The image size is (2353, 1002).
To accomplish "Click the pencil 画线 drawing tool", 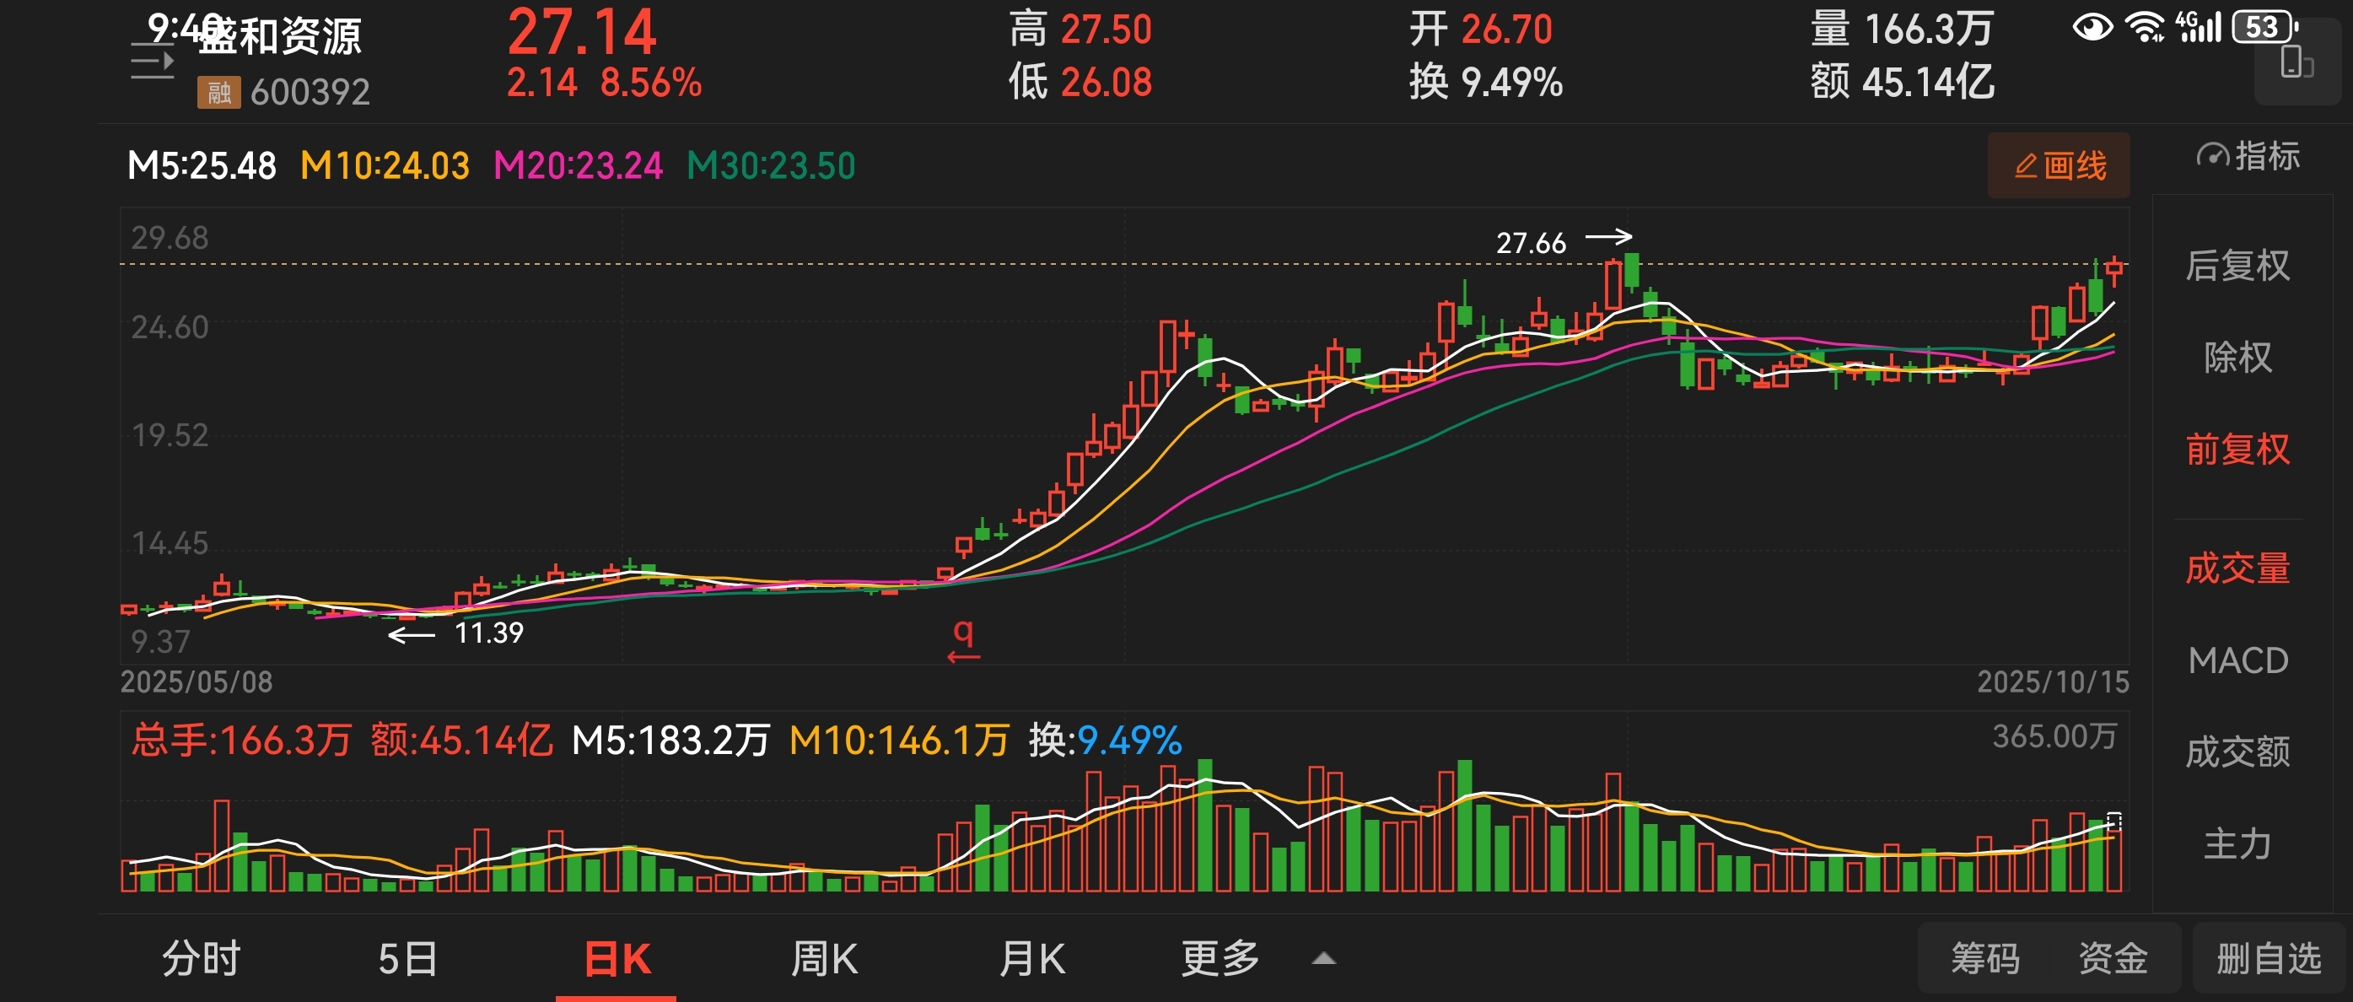I will point(2058,165).
